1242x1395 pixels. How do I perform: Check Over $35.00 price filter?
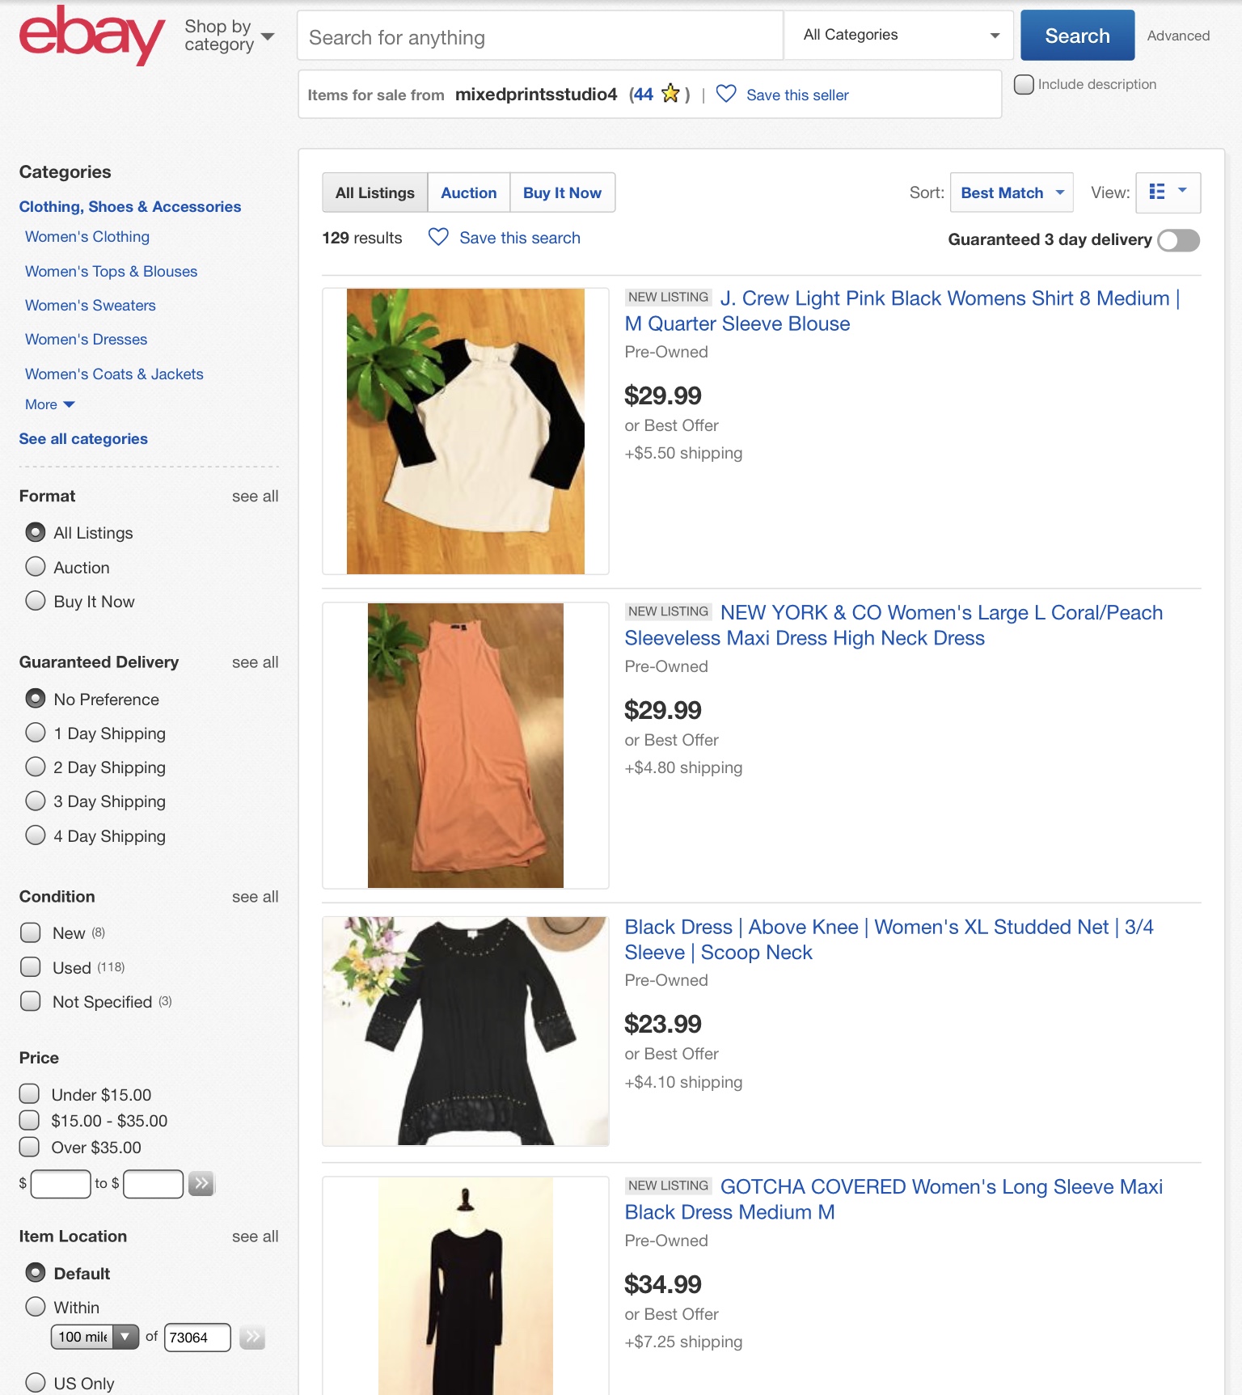coord(29,1147)
